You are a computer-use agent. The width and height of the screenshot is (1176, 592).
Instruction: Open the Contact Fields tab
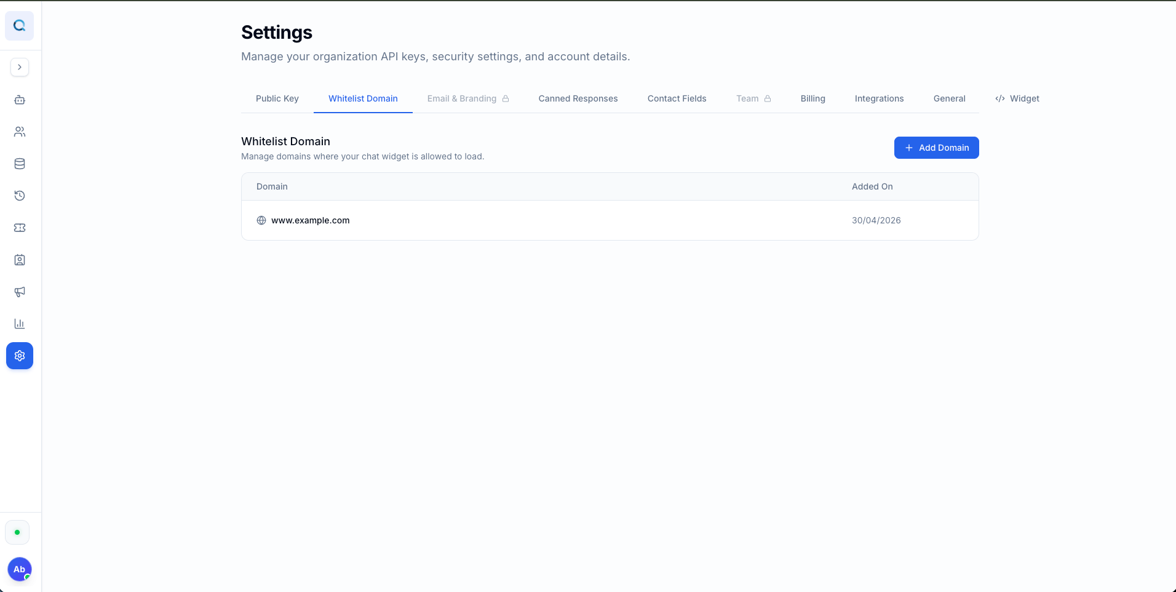tap(677, 98)
